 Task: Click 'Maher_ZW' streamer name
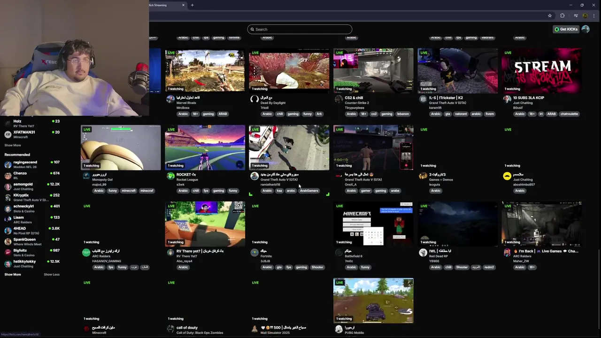tap(522, 261)
